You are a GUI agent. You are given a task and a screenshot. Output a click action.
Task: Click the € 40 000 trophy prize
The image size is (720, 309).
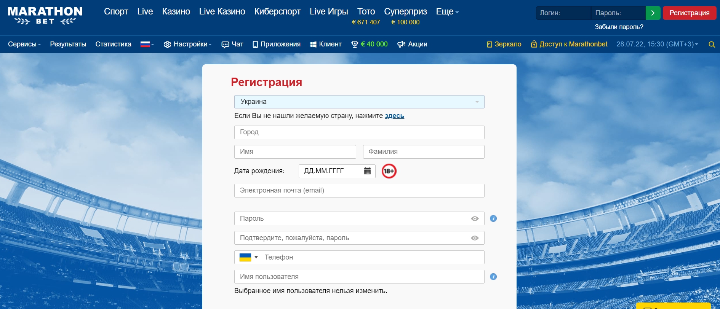(369, 44)
